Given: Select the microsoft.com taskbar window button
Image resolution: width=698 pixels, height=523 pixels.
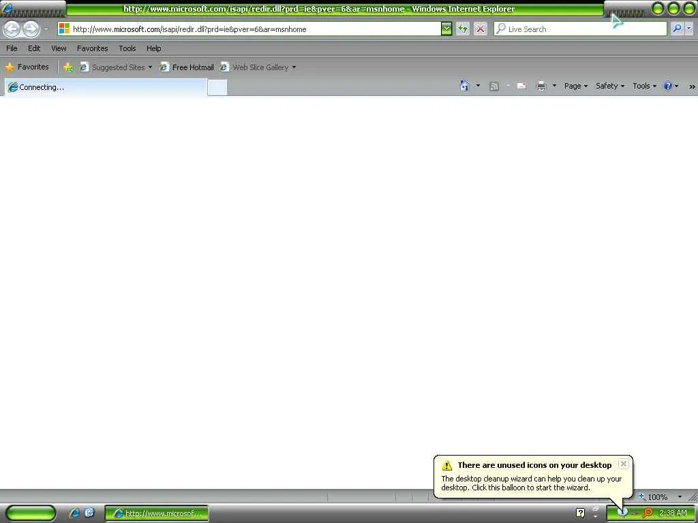Looking at the screenshot, I should [x=157, y=513].
